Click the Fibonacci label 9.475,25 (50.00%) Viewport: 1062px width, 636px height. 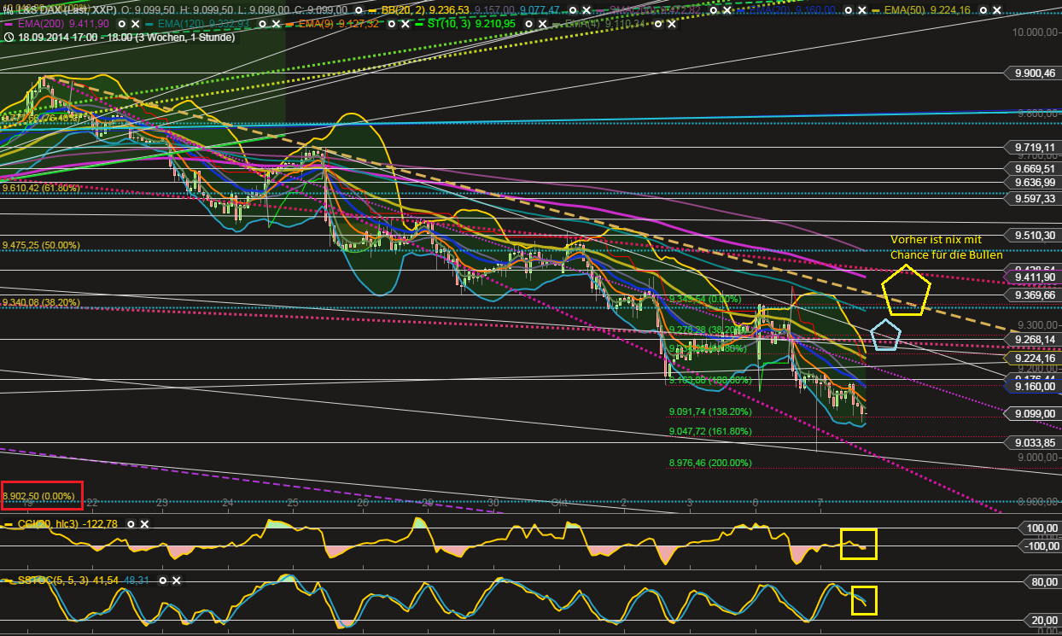coord(41,245)
